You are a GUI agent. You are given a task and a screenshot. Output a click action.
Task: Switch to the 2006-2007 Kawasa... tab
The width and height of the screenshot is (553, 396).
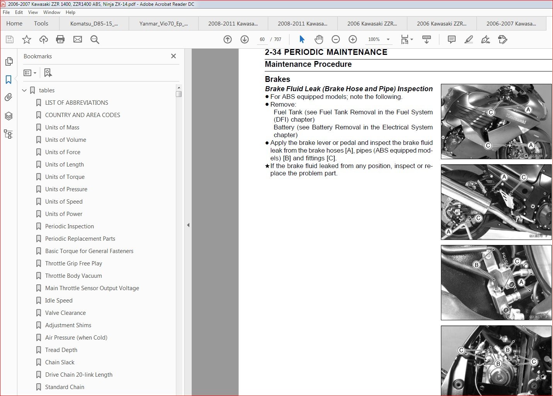point(511,24)
